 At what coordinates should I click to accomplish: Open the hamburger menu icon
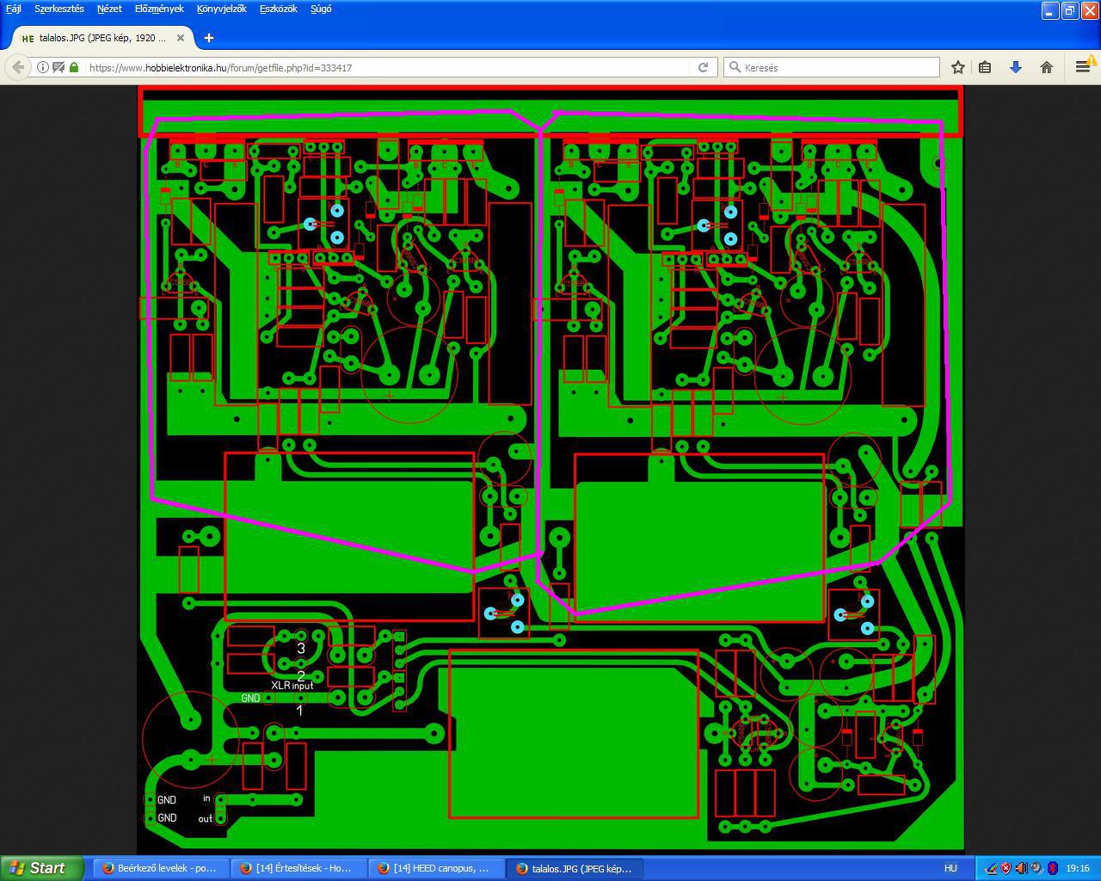1083,67
